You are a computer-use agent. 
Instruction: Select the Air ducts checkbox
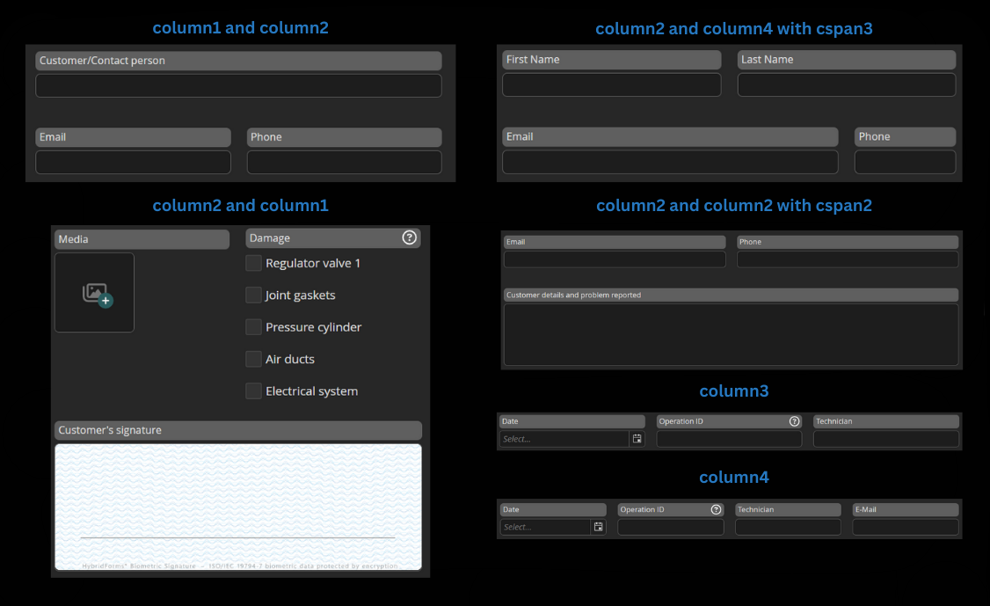[x=253, y=359]
